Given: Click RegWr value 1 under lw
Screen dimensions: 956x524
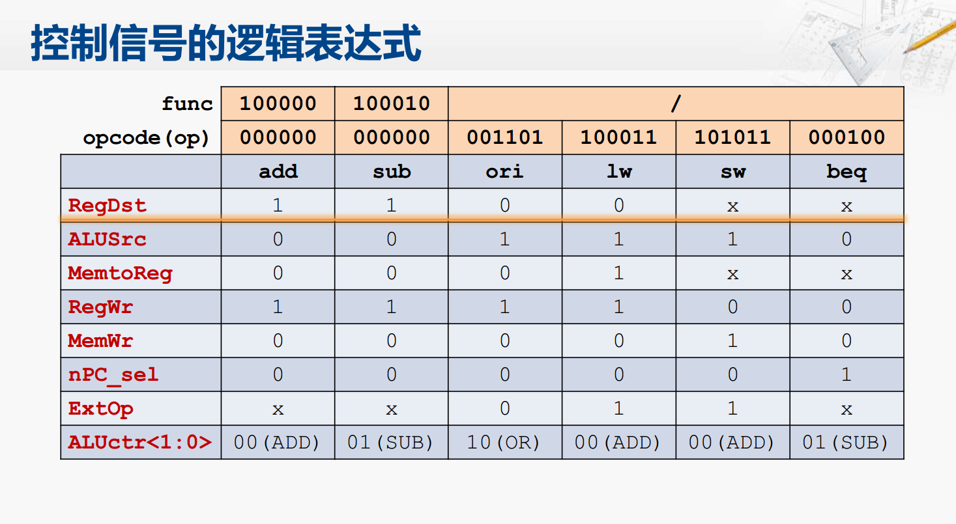Looking at the screenshot, I should point(619,307).
